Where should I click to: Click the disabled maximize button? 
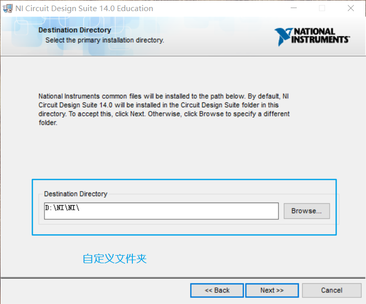click(322, 8)
